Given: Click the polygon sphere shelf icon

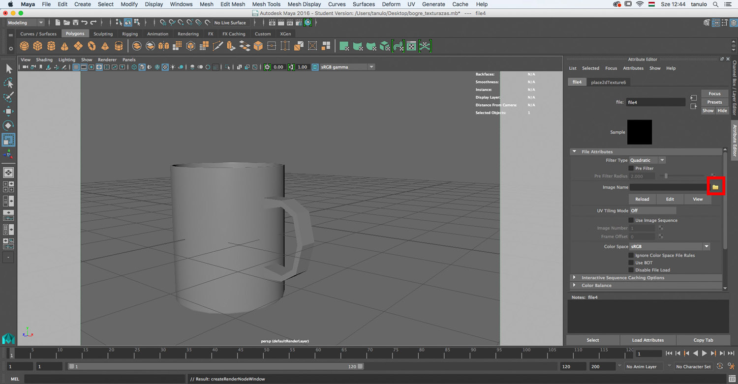Looking at the screenshot, I should point(24,46).
